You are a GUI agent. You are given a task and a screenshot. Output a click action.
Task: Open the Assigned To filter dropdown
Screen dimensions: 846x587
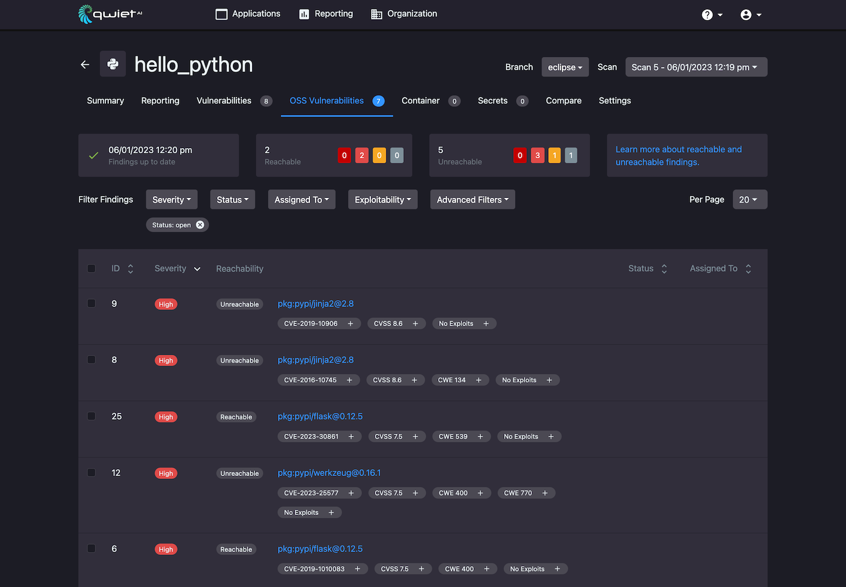302,199
